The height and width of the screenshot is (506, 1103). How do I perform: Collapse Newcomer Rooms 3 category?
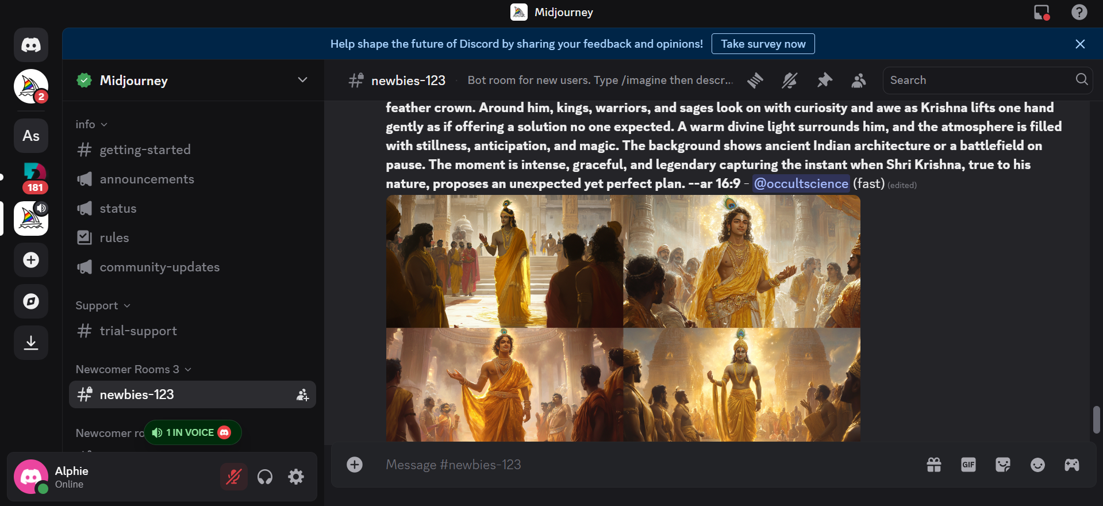tap(133, 369)
